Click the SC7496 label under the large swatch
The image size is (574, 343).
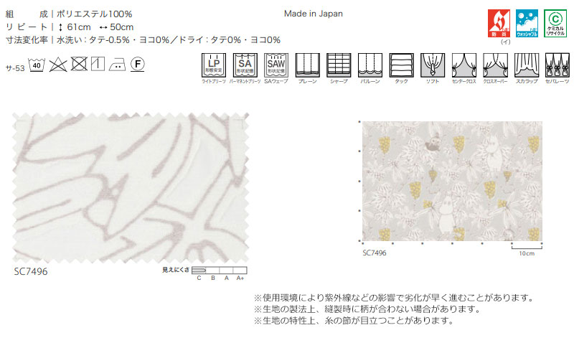coord(31,272)
